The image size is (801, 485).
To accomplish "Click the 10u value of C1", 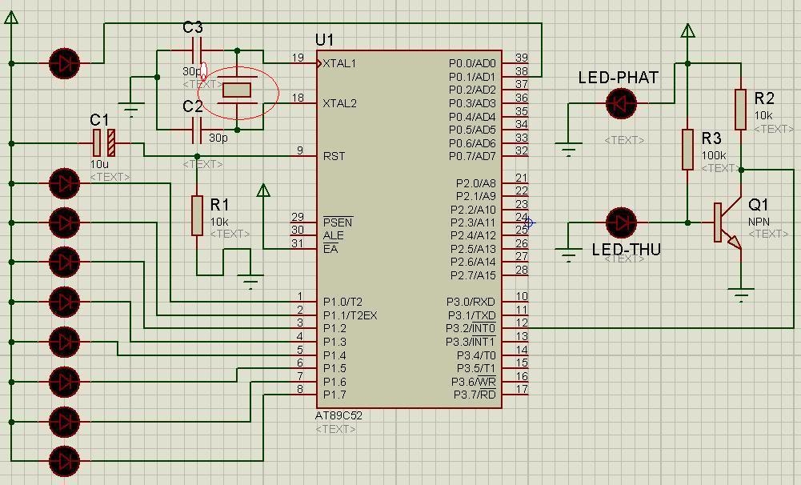I will coord(99,164).
